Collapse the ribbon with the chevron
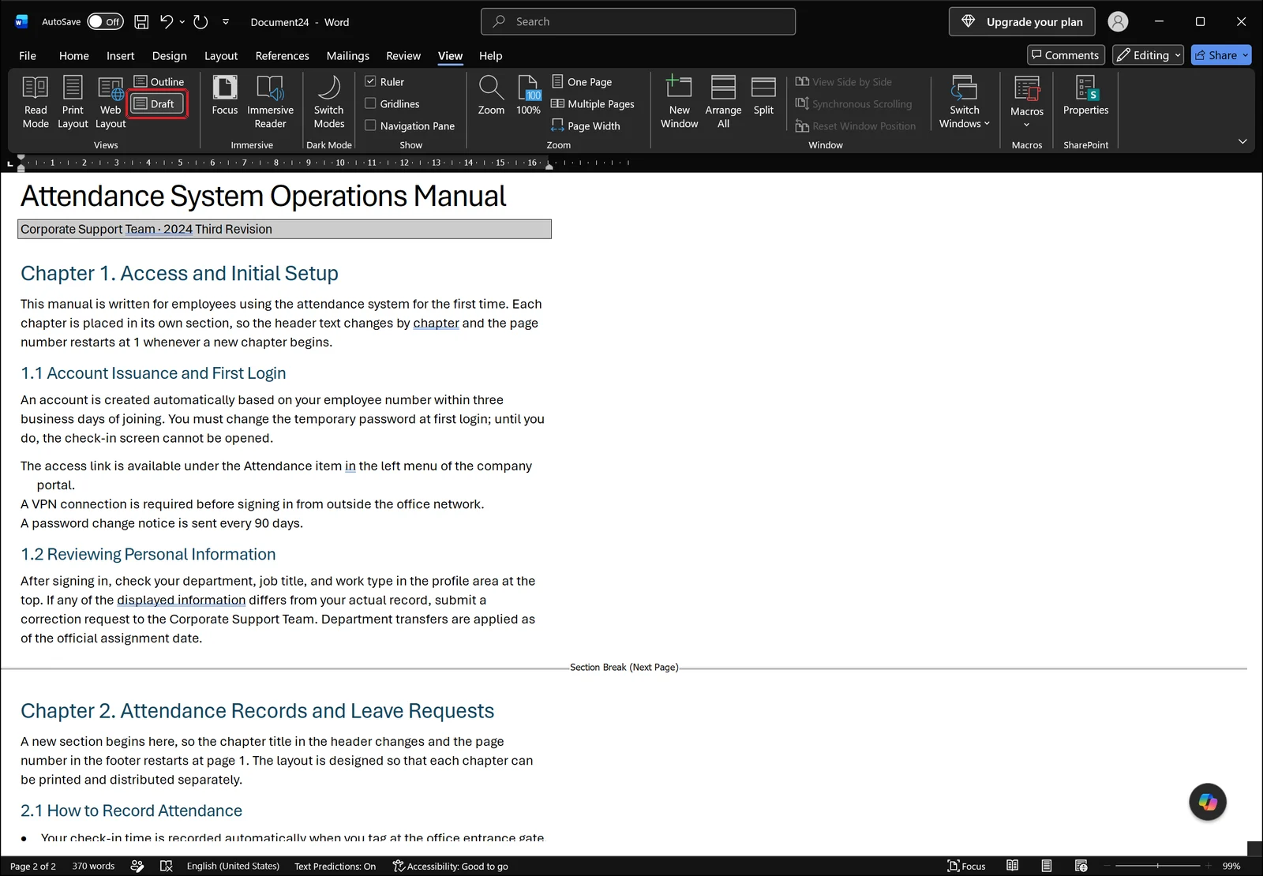Screen dimensions: 1263x876 tap(1242, 141)
